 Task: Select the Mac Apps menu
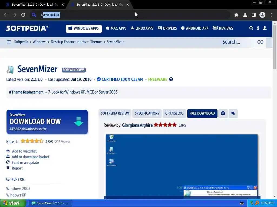coord(116,28)
